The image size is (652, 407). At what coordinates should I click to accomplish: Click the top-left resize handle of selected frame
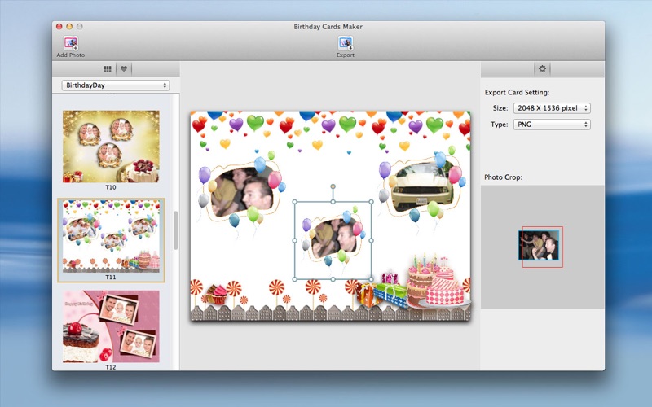click(x=295, y=202)
